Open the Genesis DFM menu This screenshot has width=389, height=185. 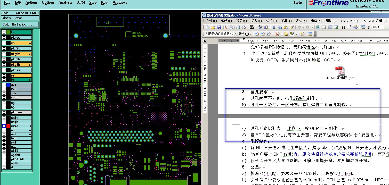click(x=81, y=3)
